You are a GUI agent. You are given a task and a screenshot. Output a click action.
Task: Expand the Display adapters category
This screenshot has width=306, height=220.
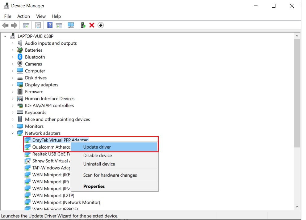[x=13, y=85]
